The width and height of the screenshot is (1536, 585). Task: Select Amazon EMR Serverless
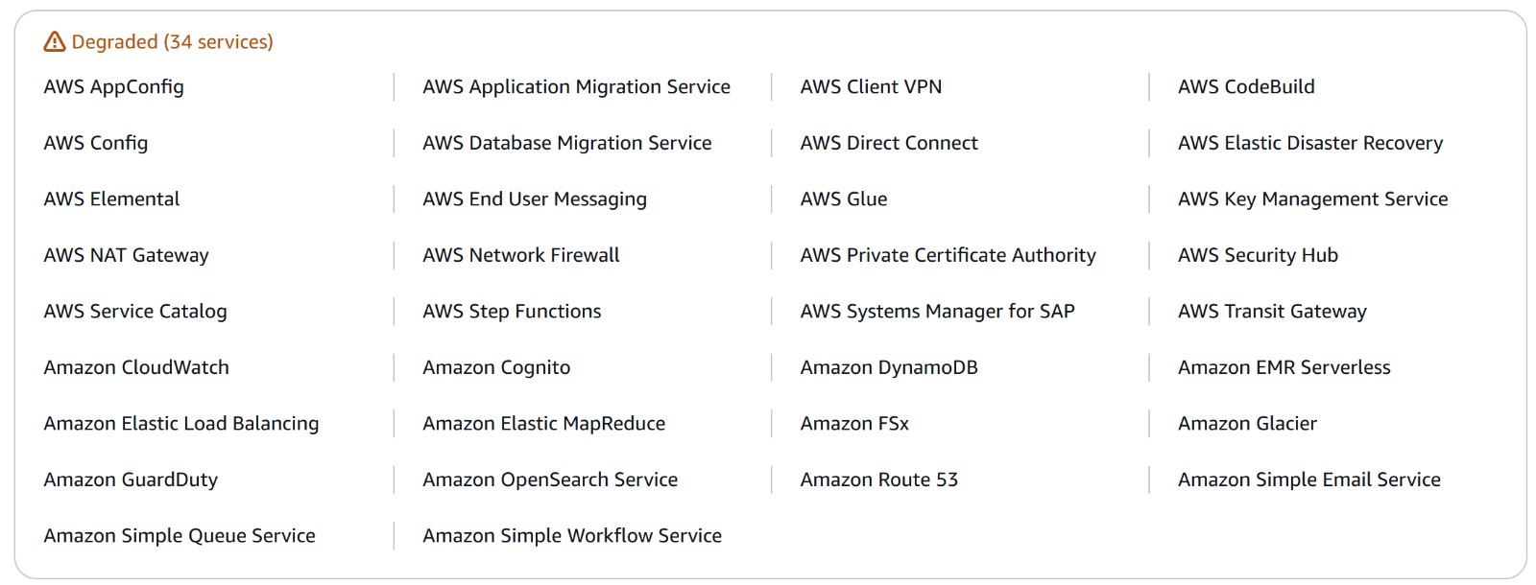tap(1284, 367)
